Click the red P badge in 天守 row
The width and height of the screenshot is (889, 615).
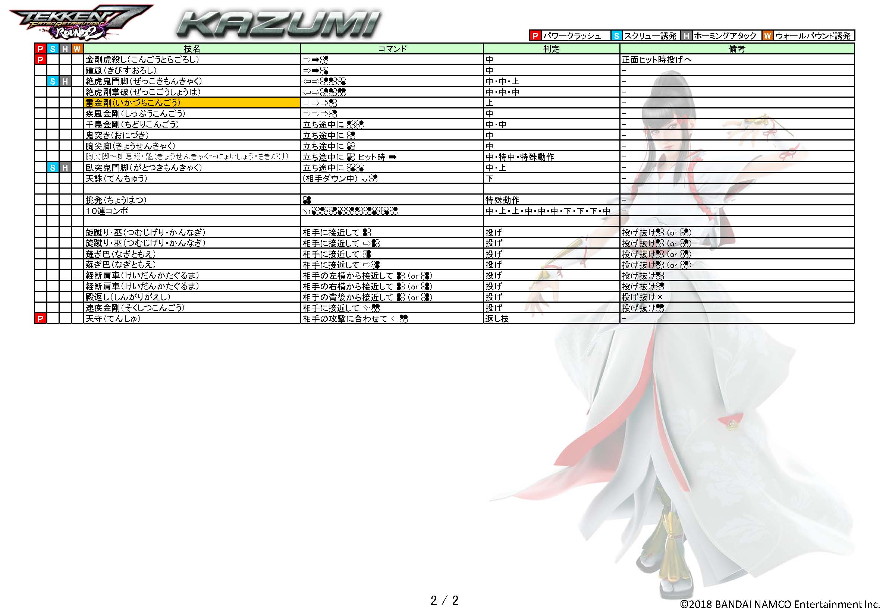coord(40,318)
